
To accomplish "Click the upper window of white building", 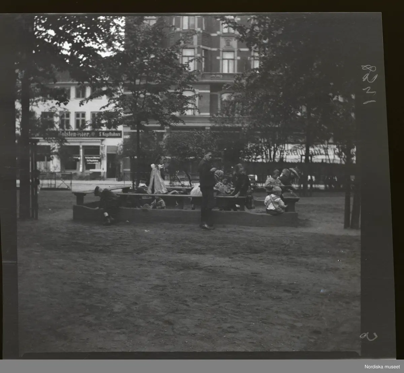I will pos(80,120).
